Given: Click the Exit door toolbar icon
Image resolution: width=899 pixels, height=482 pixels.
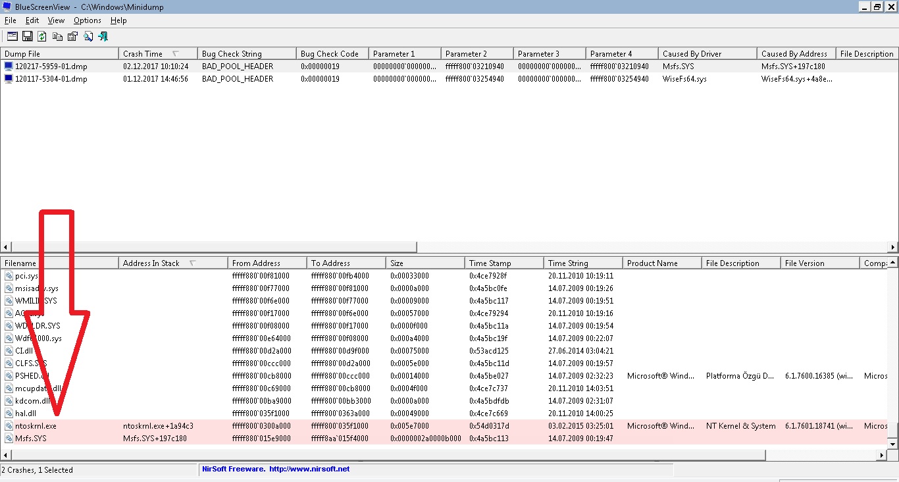Looking at the screenshot, I should [x=103, y=36].
